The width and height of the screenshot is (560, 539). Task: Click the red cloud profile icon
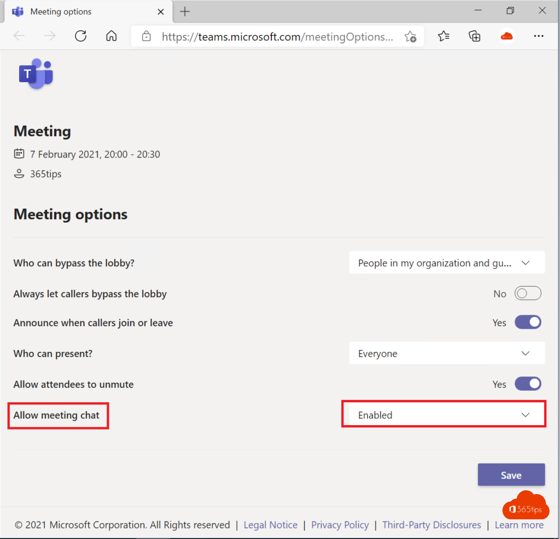(x=507, y=36)
